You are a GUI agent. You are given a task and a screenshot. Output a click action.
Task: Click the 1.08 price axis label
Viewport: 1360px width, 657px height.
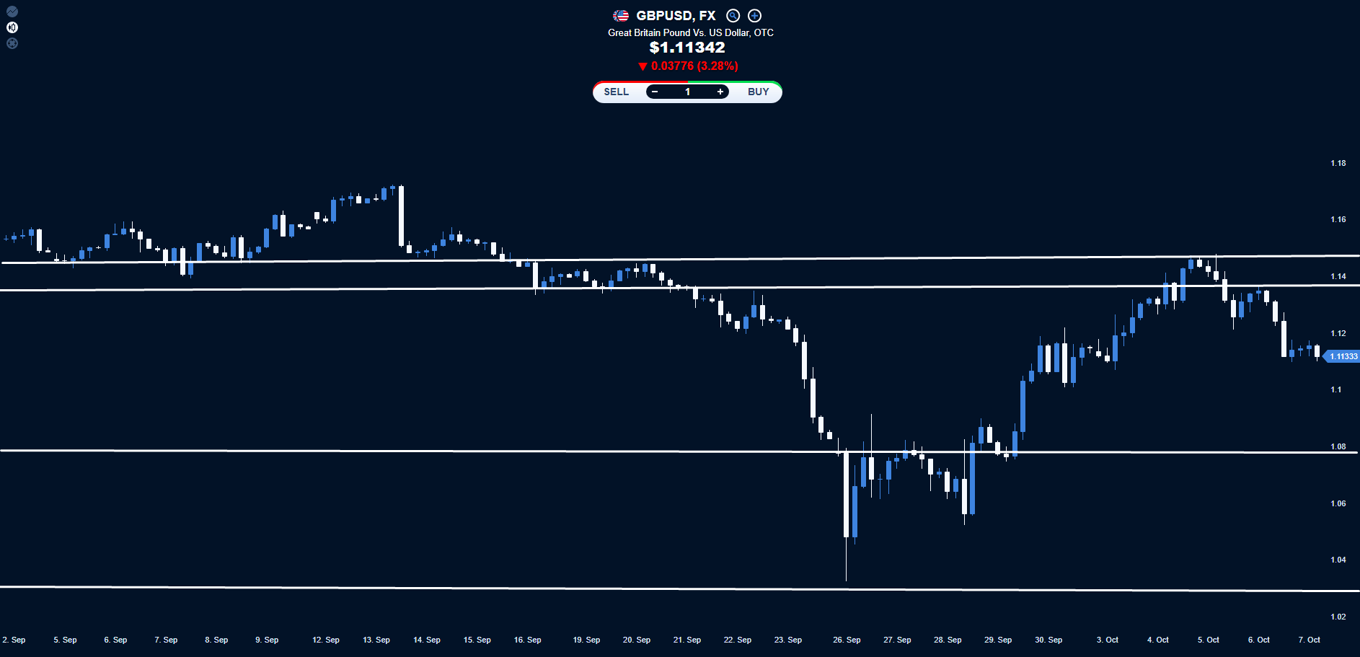1338,446
